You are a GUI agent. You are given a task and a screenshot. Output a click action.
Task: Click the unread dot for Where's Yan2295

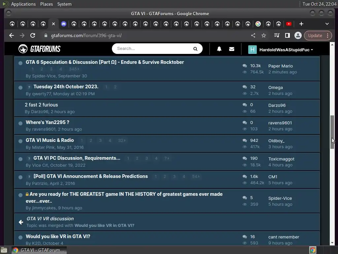click(x=20, y=123)
